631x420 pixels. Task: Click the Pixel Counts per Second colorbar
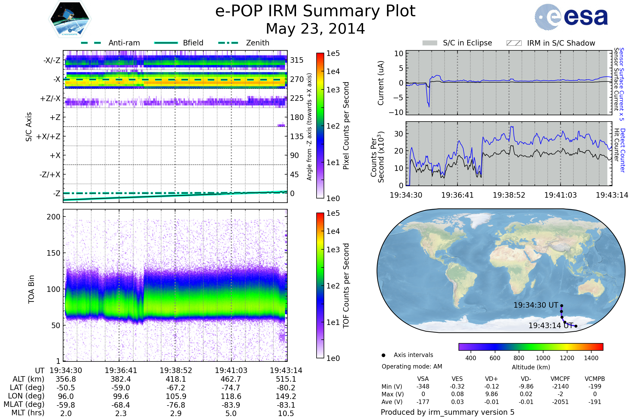pyautogui.click(x=320, y=125)
